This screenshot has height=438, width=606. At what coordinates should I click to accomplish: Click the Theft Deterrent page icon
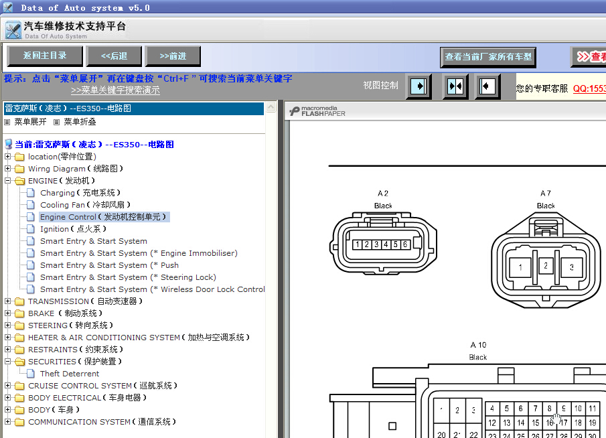pyautogui.click(x=31, y=374)
